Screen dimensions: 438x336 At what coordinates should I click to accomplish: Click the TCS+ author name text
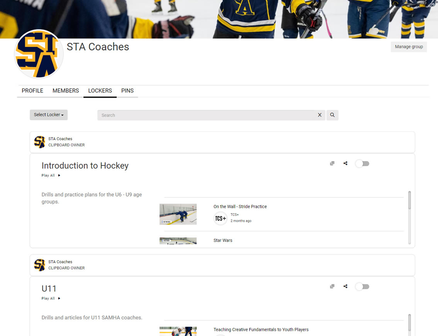(x=235, y=214)
